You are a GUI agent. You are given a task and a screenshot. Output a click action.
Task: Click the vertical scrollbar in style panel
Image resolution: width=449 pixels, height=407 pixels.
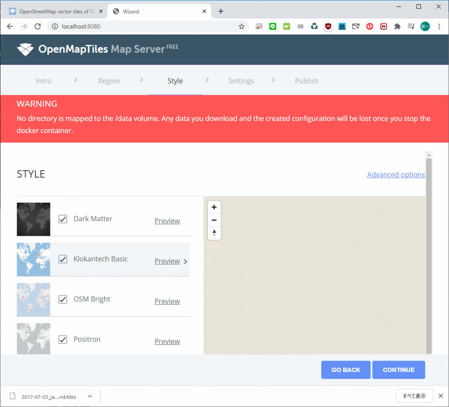(x=429, y=254)
